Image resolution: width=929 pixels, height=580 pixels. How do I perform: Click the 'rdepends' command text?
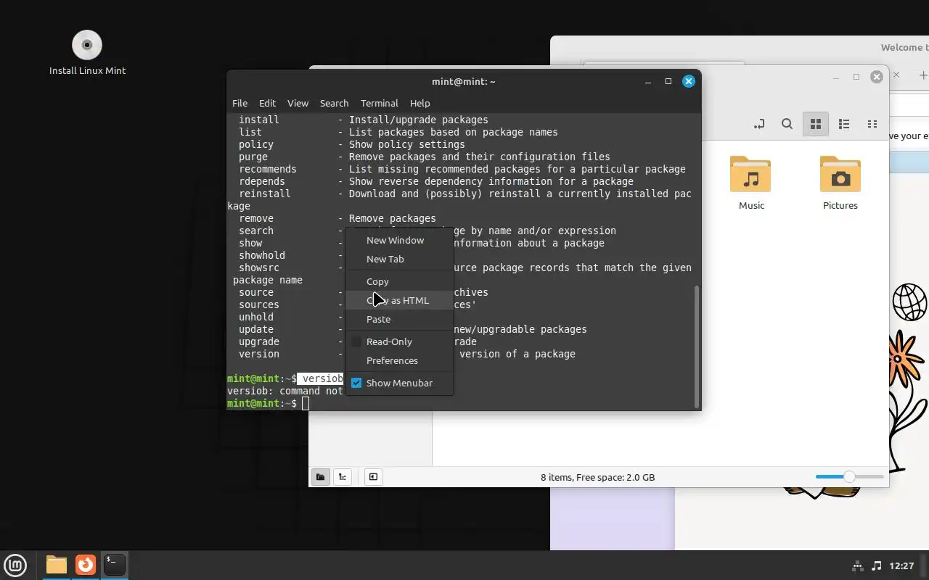point(262,181)
